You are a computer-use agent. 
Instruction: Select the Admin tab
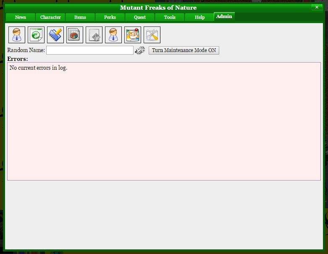pos(224,16)
